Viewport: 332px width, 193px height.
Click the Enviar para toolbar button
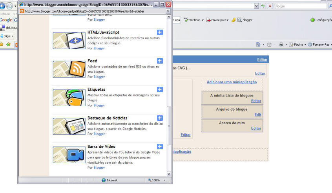(217, 20)
